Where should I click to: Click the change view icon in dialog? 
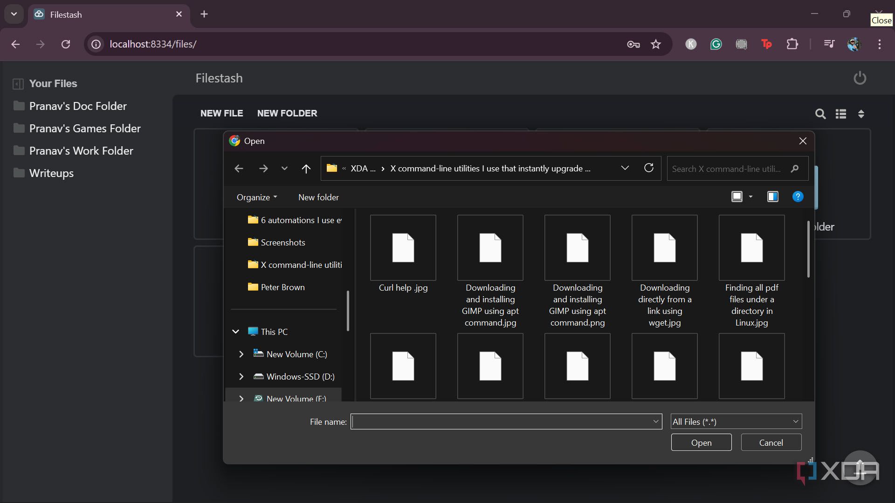737,197
